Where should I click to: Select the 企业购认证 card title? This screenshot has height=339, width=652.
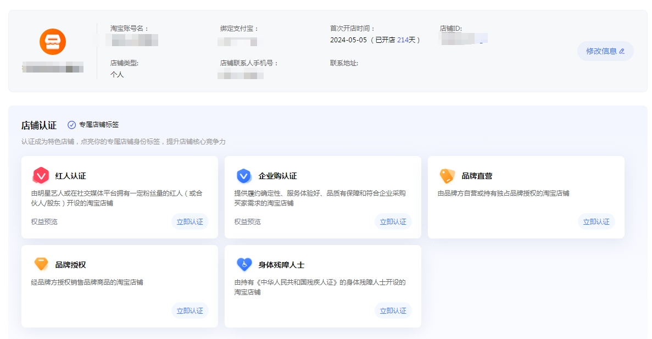pyautogui.click(x=278, y=176)
